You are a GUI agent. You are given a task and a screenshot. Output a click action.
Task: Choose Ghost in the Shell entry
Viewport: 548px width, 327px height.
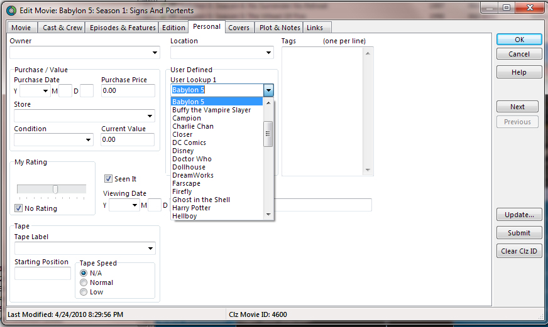[217, 200]
